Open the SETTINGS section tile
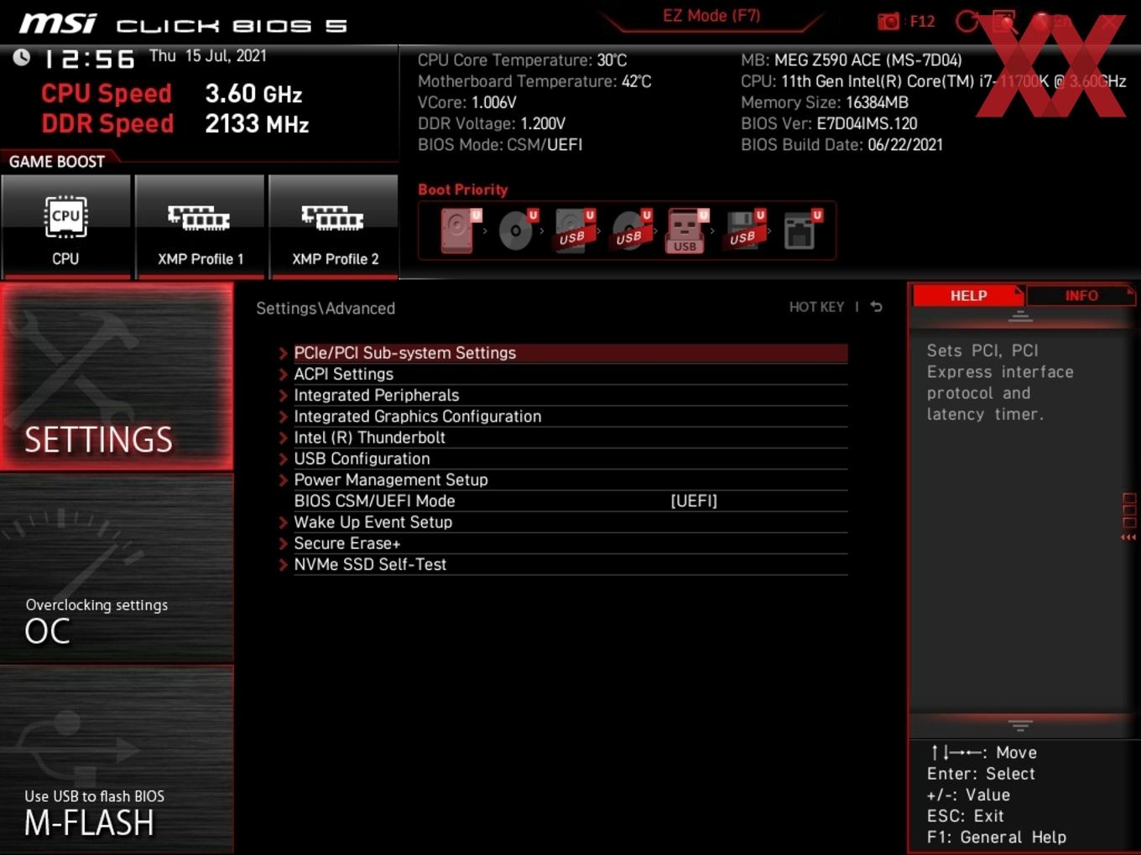 pos(117,376)
